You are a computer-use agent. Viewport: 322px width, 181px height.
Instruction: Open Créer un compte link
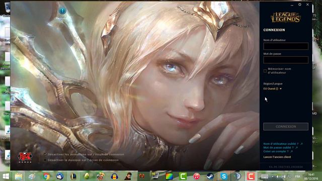point(278,151)
